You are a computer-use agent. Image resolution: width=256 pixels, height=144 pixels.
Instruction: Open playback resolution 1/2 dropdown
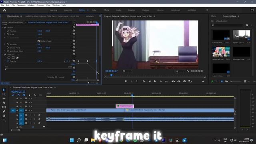pyautogui.click(x=180, y=71)
